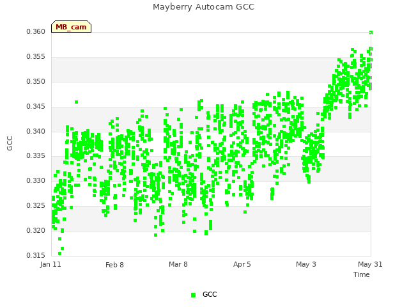Click the 0.350 y-axis value

[36, 81]
